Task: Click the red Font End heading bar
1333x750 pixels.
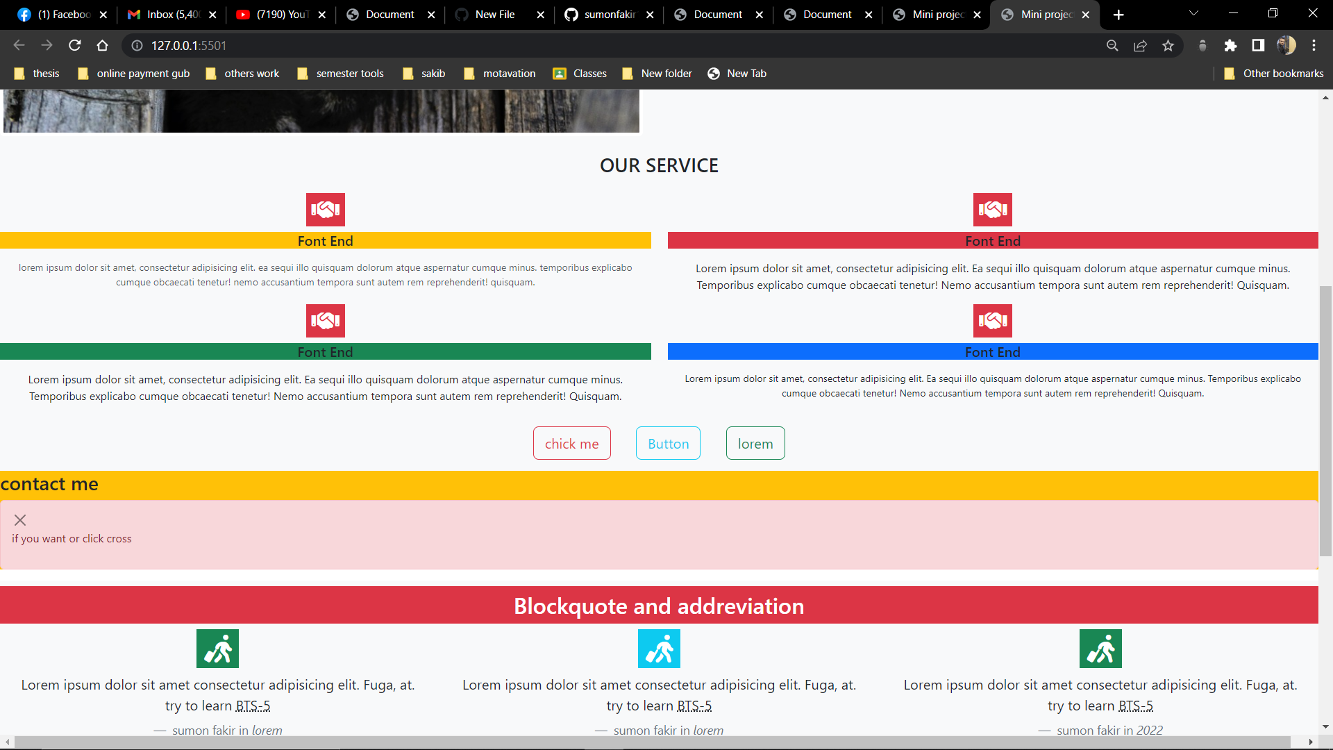Action: point(993,240)
